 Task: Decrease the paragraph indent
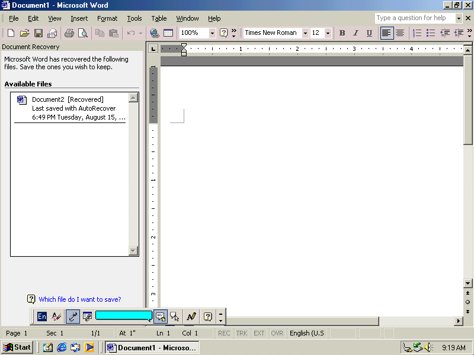pyautogui.click(x=445, y=33)
